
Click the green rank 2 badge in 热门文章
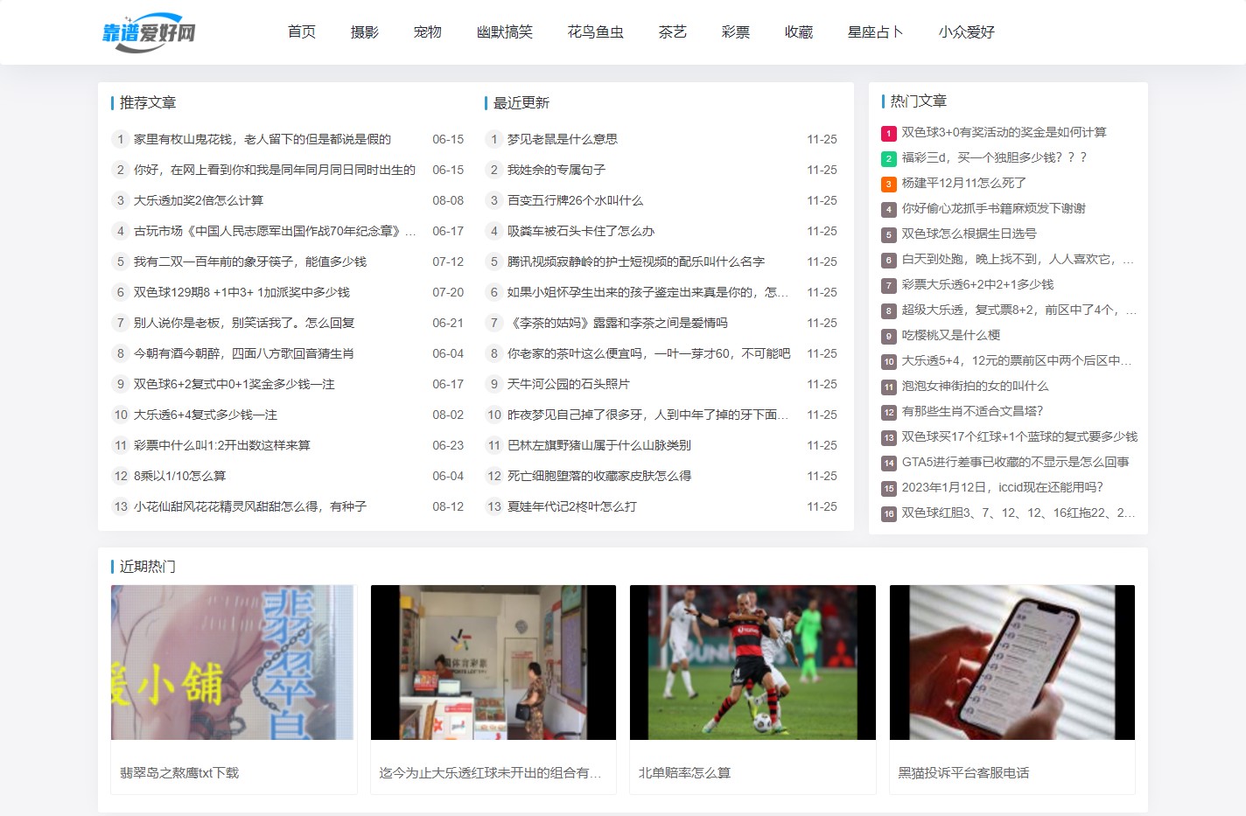889,159
